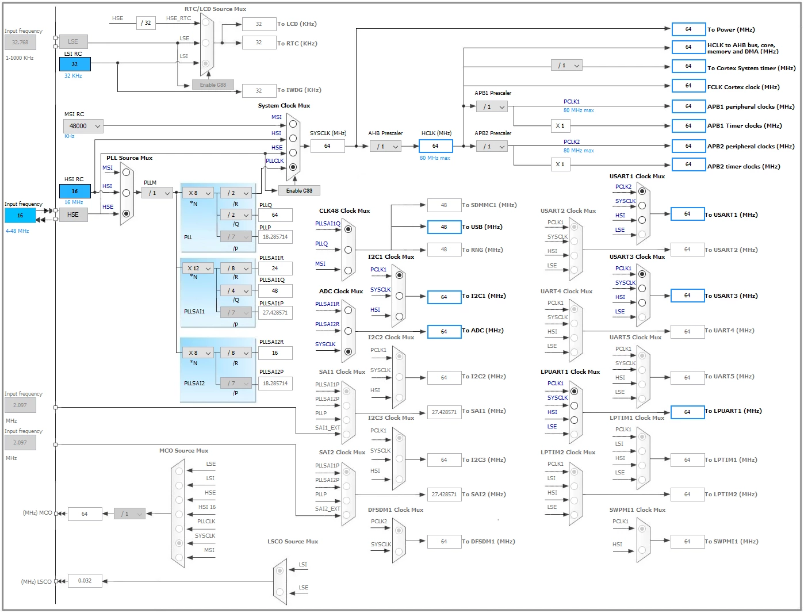Open the MSI RC 48000 dropdown

[x=83, y=126]
